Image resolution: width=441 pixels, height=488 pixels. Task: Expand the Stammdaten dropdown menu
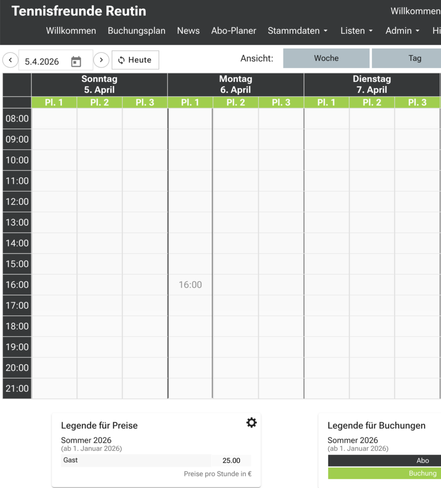[x=297, y=30]
